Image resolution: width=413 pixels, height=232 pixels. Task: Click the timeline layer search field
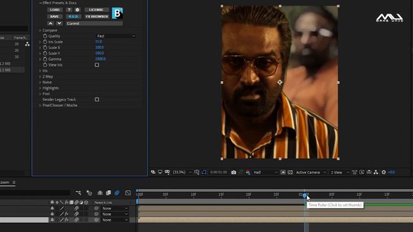tap(35, 193)
